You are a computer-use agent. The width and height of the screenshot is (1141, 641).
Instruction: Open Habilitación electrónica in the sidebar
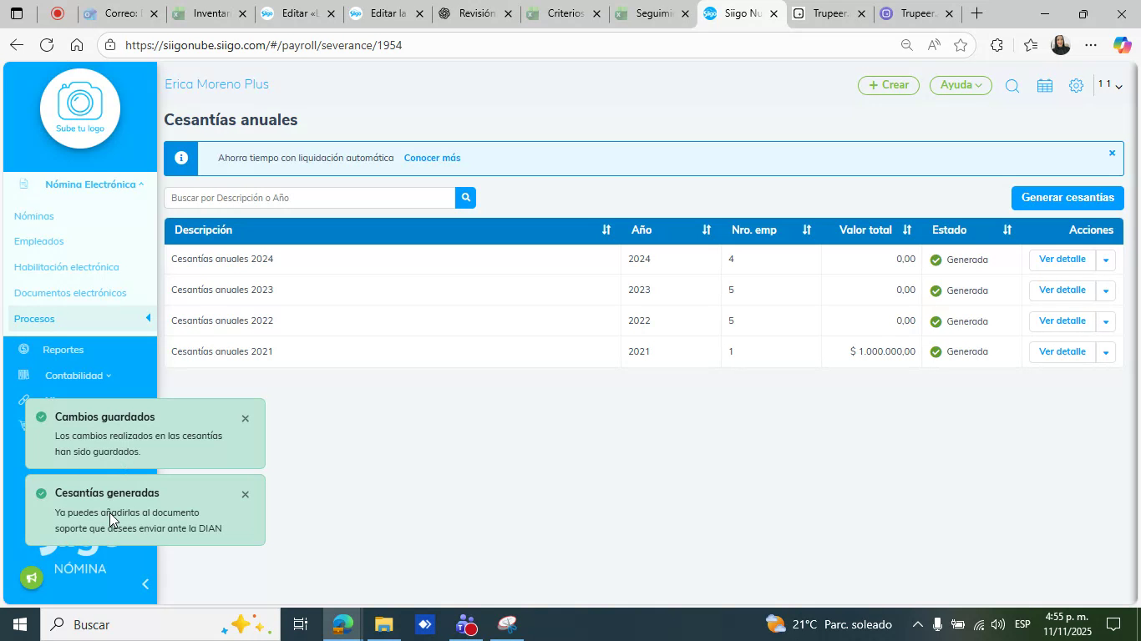click(x=66, y=267)
